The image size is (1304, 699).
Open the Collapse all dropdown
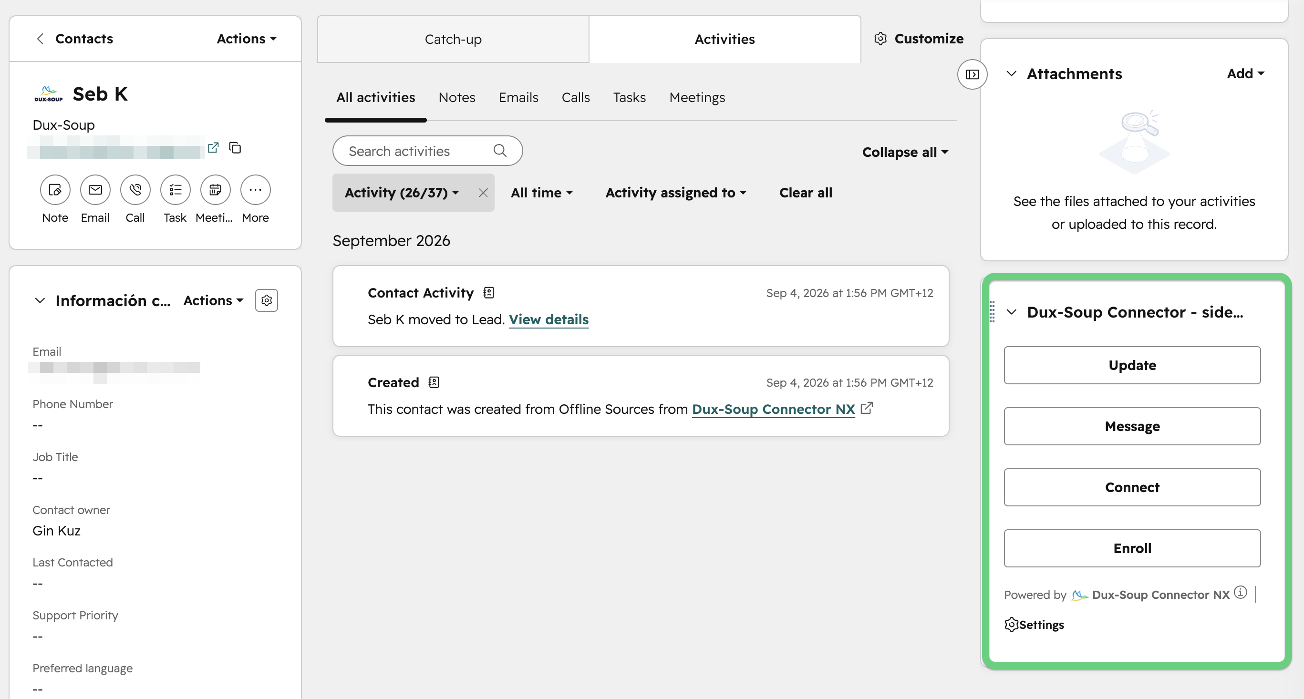point(905,152)
